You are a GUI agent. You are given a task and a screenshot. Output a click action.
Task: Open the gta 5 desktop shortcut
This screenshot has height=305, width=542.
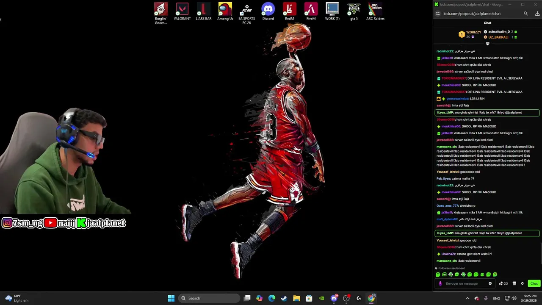354,12
